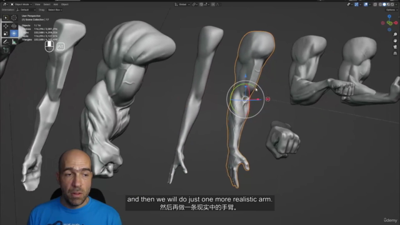
Task: Toggle the snap magnet
Action: [201, 4]
